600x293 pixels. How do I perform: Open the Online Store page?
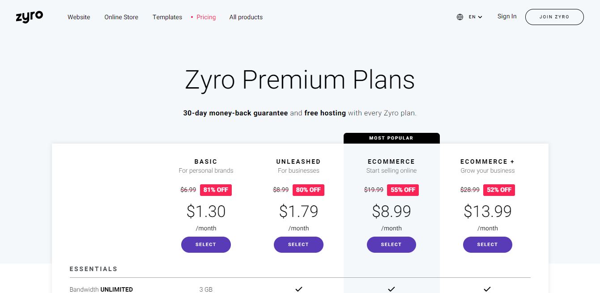tap(121, 17)
